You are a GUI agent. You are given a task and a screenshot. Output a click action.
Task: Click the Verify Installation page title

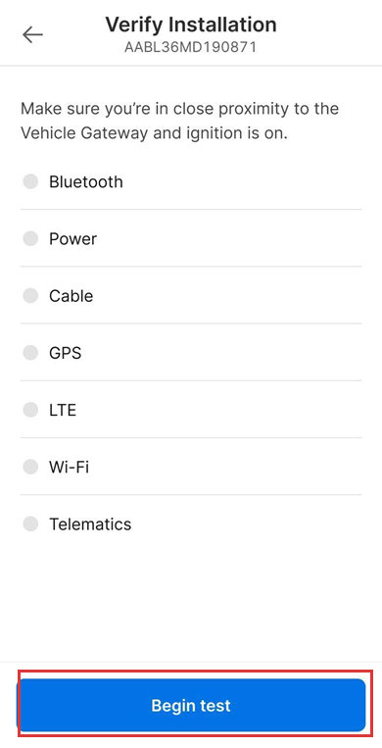point(191,24)
